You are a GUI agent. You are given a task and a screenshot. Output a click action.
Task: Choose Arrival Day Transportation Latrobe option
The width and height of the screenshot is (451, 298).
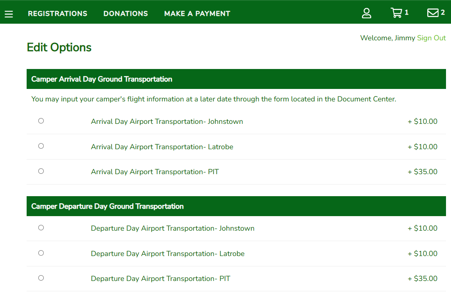pos(41,146)
